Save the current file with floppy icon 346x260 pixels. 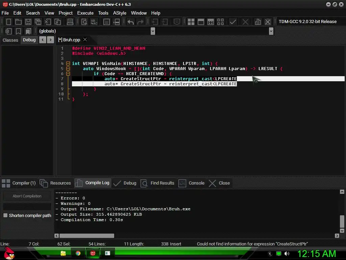click(28, 22)
